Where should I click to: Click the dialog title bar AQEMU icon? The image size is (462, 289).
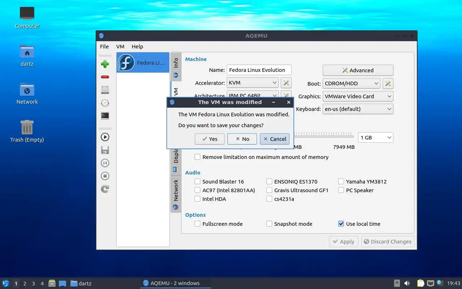172,102
